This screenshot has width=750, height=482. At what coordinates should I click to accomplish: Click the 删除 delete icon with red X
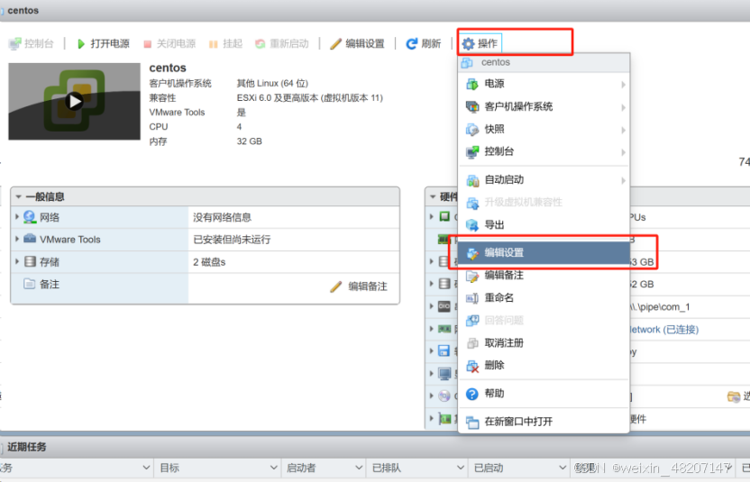point(472,366)
